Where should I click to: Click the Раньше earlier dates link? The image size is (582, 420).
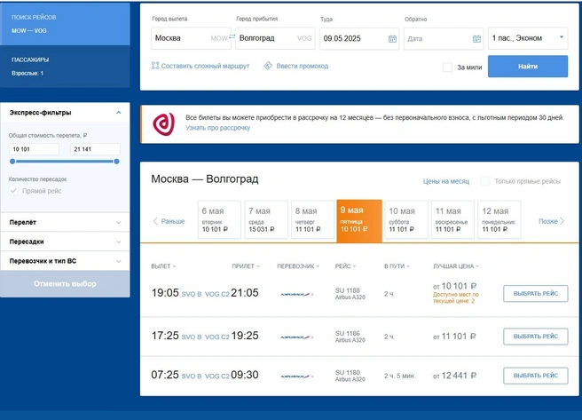point(173,221)
